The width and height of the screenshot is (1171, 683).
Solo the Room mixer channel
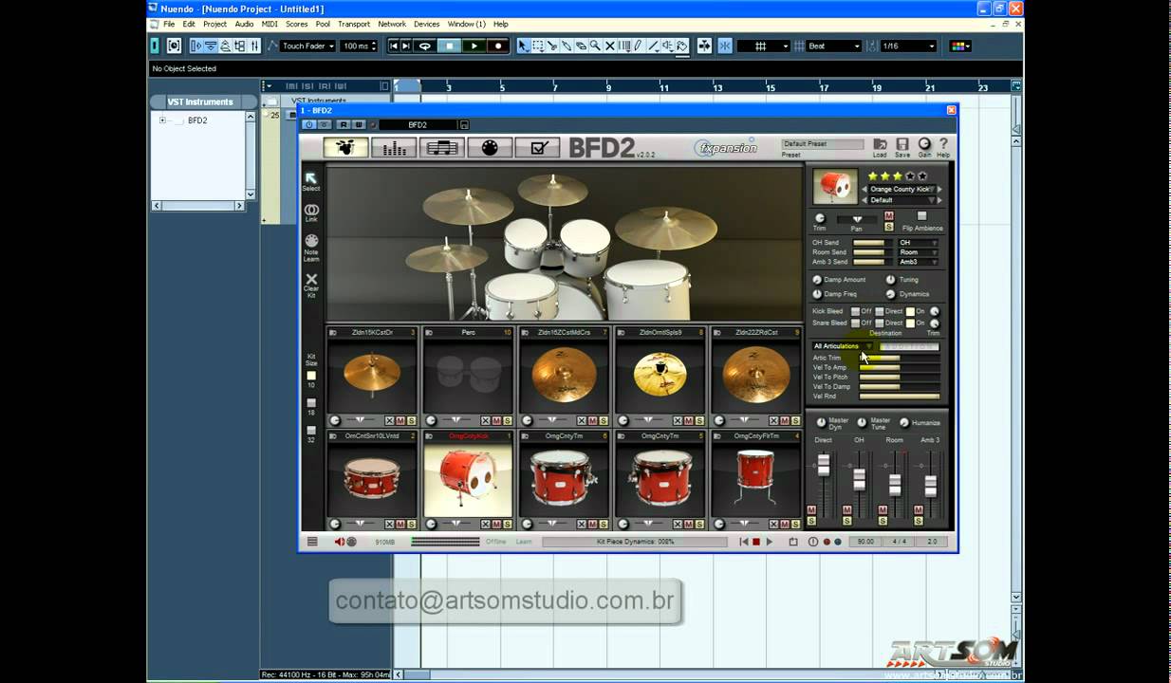pos(883,521)
